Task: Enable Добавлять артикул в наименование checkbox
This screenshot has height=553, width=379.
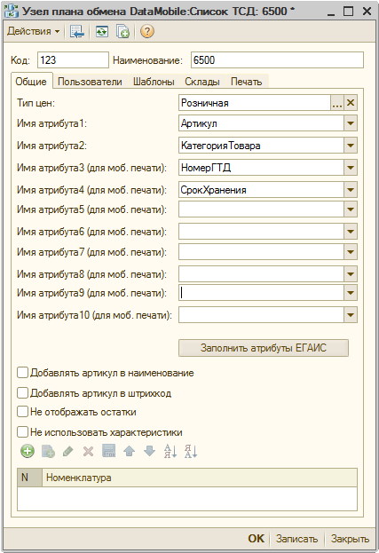Action: pos(22,373)
